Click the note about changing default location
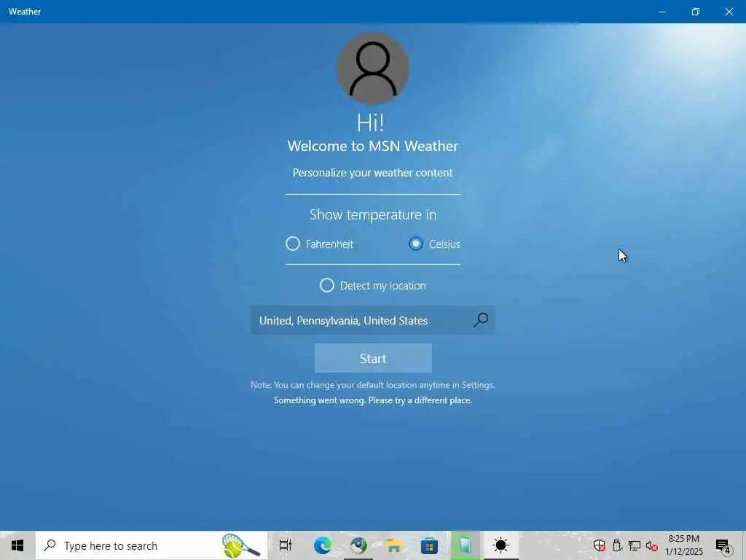The image size is (746, 560). 373,385
